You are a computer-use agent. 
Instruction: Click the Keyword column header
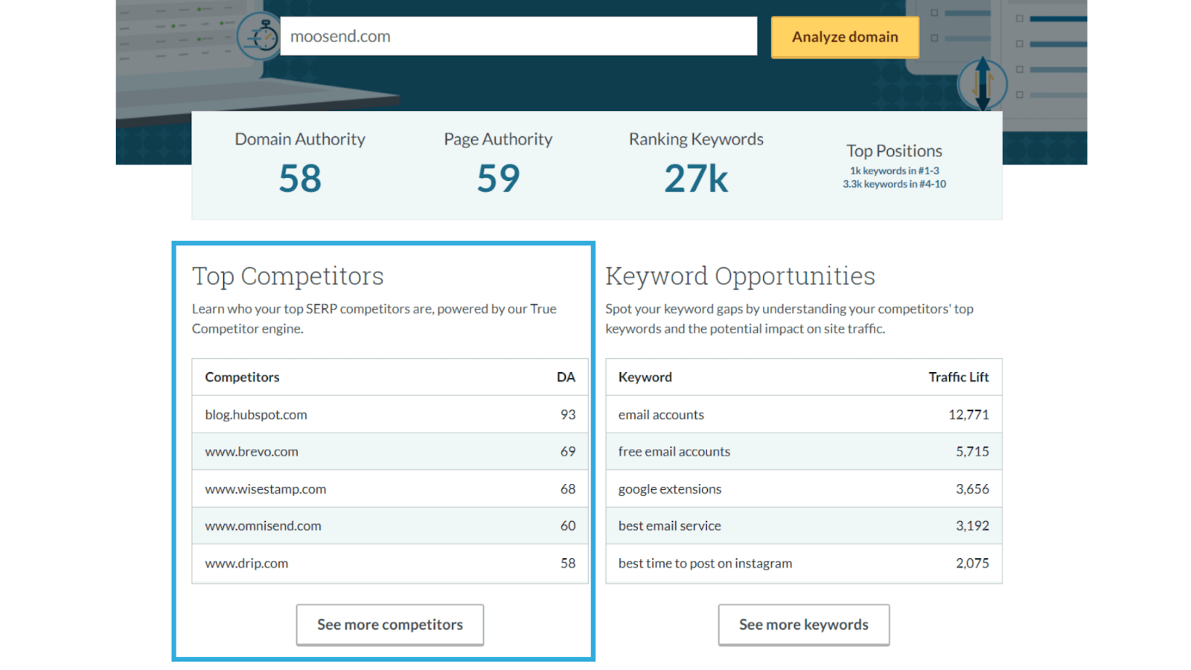(x=645, y=377)
